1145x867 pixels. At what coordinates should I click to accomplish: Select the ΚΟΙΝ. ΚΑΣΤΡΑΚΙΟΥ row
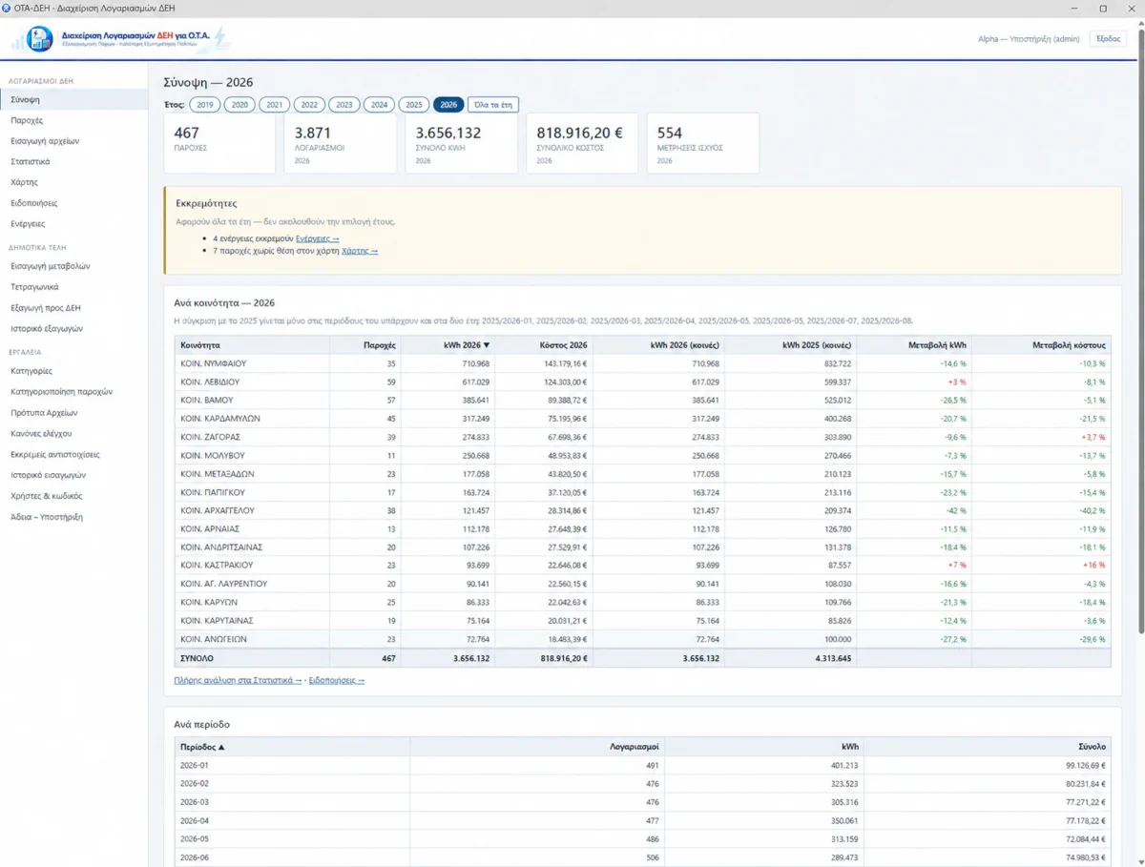[x=642, y=566]
